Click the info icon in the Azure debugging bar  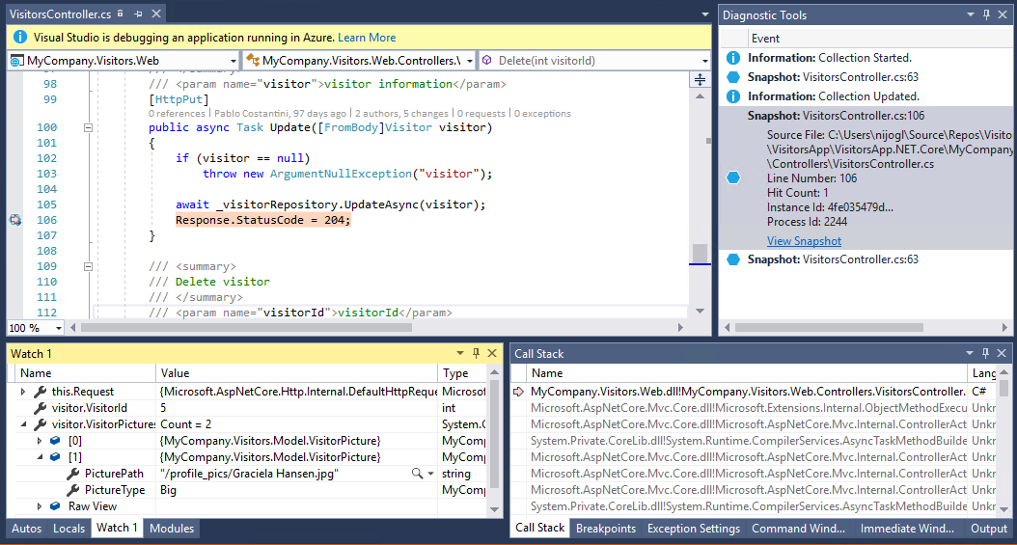coord(20,38)
